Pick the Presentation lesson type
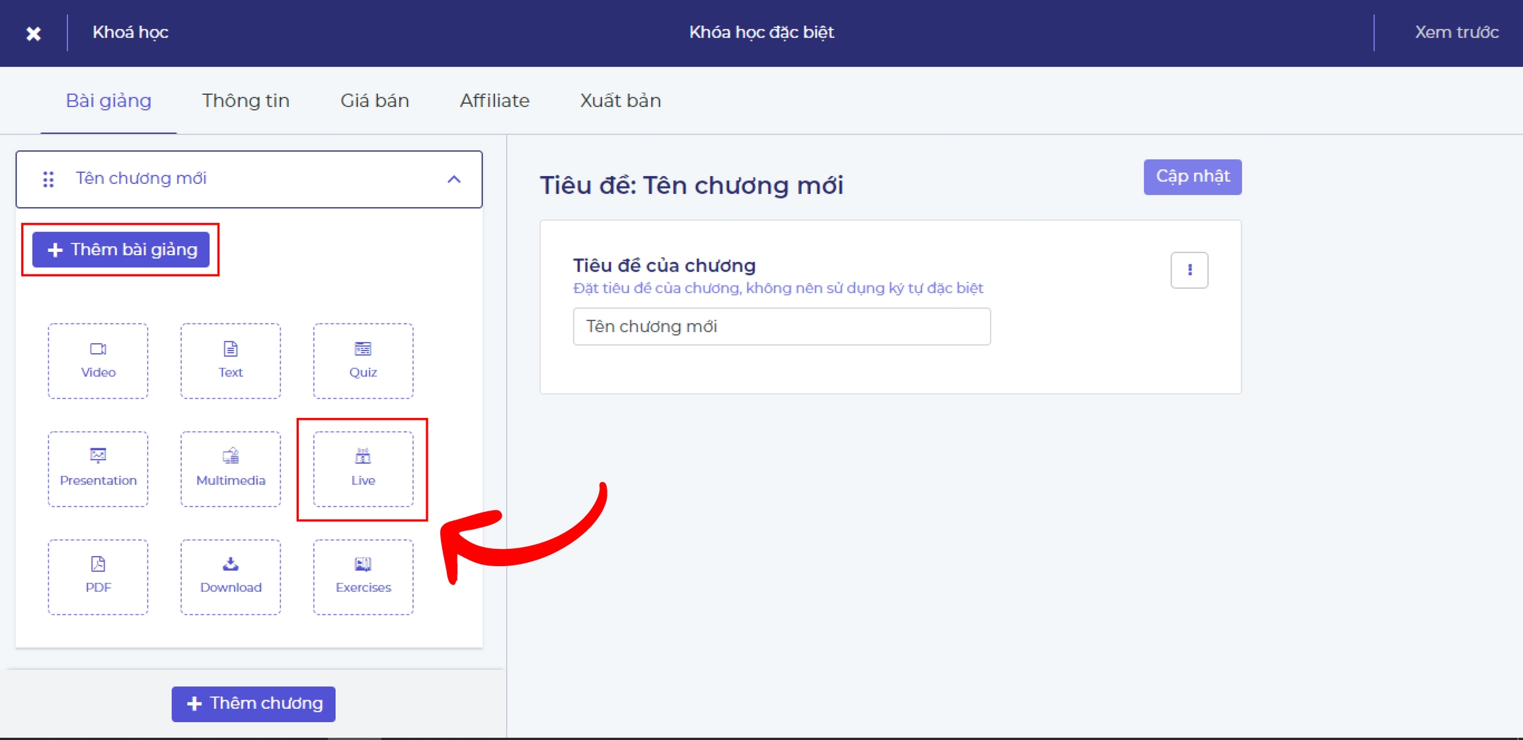Screen dimensions: 1523x740 [98, 468]
